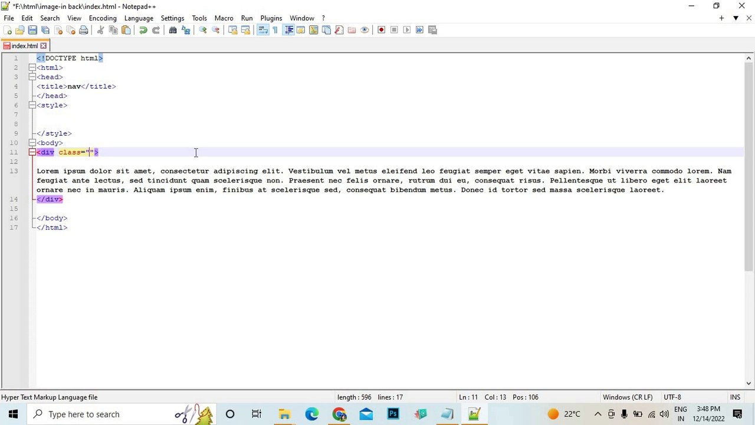The height and width of the screenshot is (425, 755).
Task: Open the Settings menu
Action: coord(172,18)
